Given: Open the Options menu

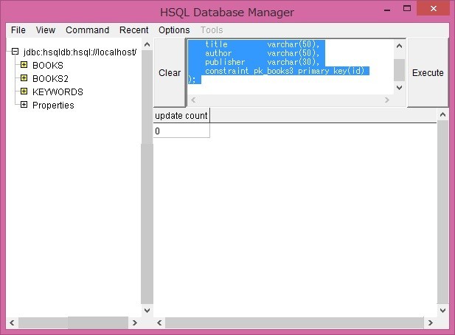Looking at the screenshot, I should click(174, 30).
